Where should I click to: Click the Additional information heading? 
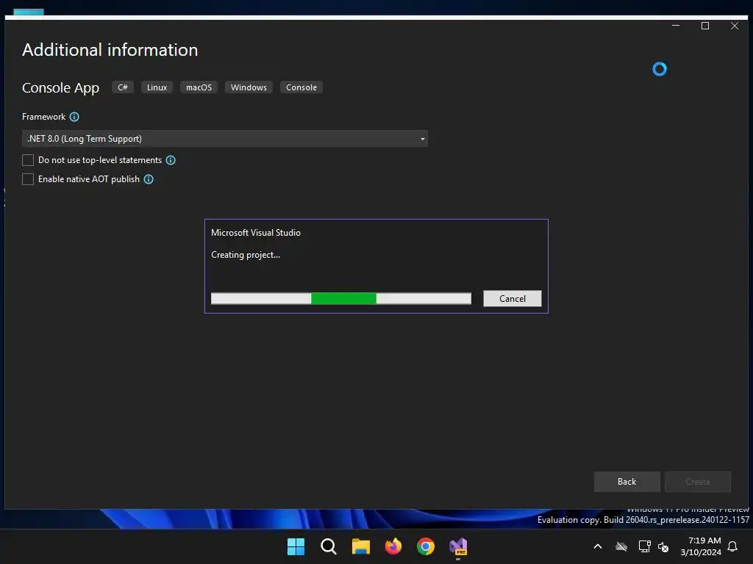(x=110, y=50)
